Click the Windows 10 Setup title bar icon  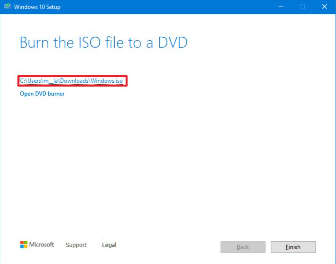pyautogui.click(x=7, y=6)
